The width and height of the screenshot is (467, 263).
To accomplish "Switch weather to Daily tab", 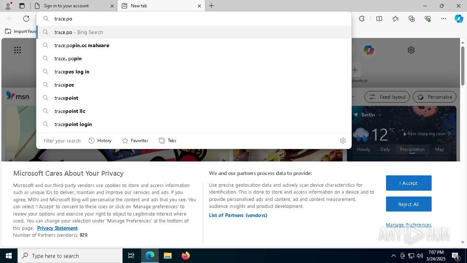I will point(385,149).
